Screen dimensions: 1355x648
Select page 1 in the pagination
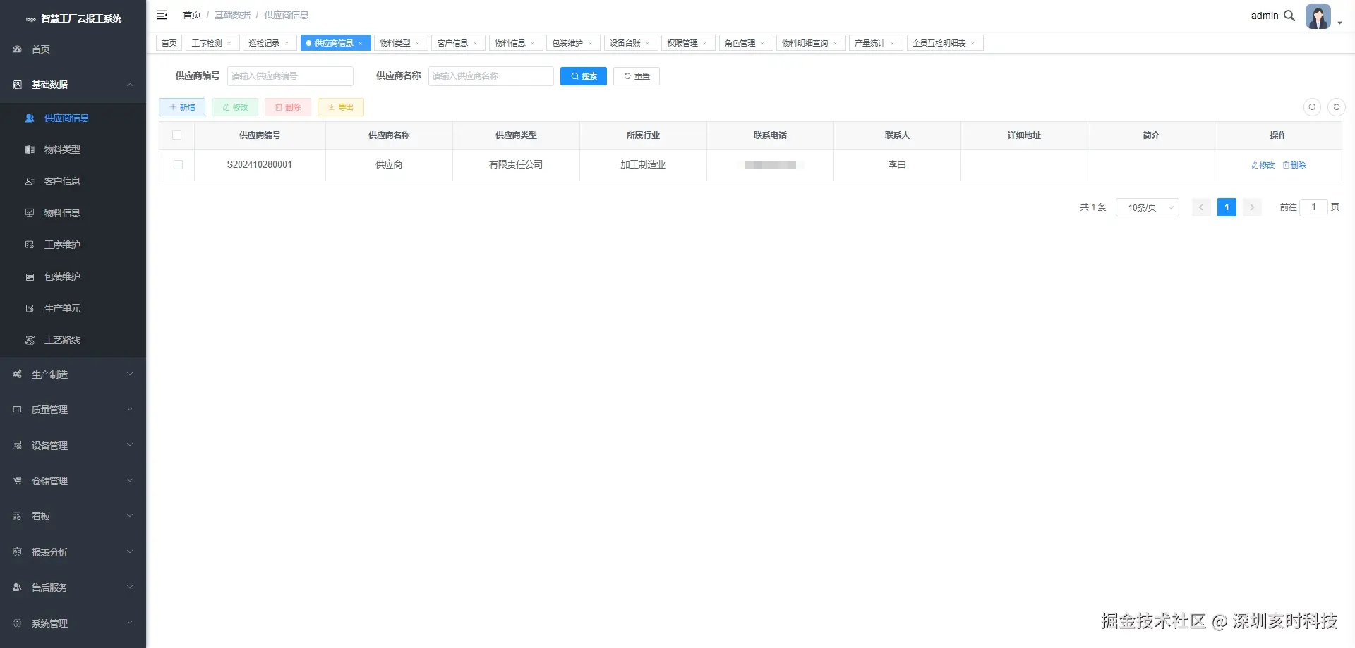tap(1227, 207)
